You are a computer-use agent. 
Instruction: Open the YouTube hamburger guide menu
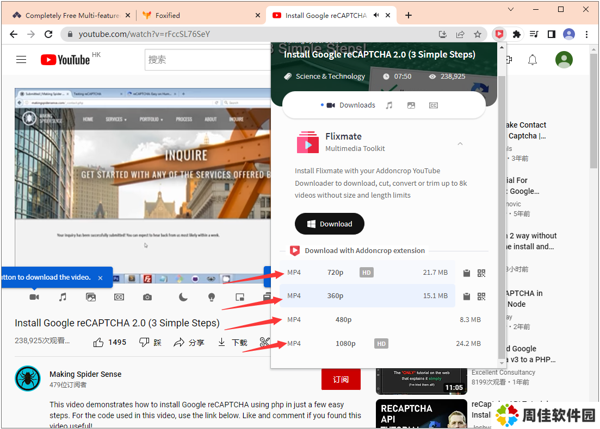point(21,60)
